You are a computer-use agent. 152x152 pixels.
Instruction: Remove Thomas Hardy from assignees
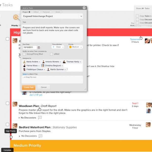click(x=80, y=62)
